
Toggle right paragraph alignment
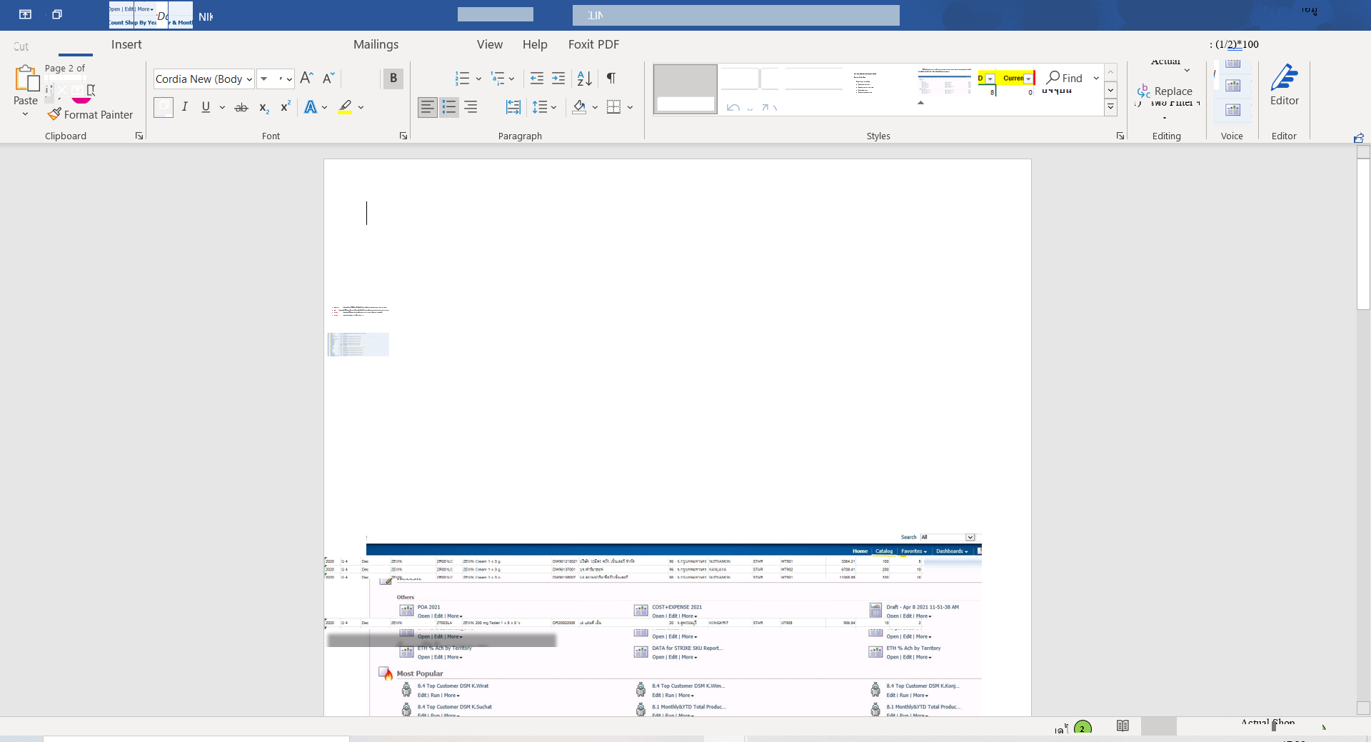click(471, 107)
